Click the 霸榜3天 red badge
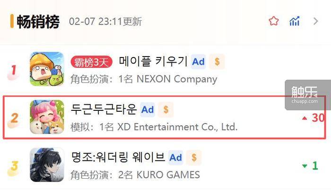The image size is (331, 190). click(91, 62)
